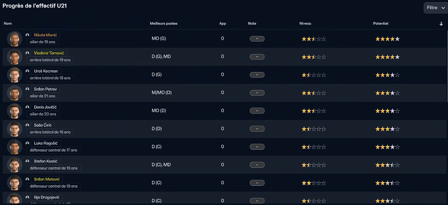Click Stefan Kostić's Potentiel star rating
The width and height of the screenshot is (448, 205).
pos(387,165)
